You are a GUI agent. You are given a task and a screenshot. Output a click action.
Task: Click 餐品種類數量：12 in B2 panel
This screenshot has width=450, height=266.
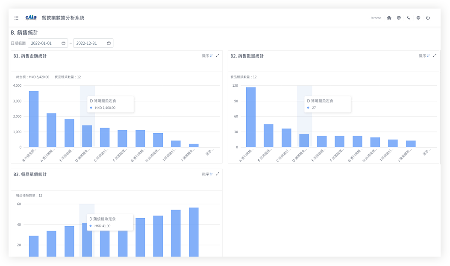tap(244, 77)
